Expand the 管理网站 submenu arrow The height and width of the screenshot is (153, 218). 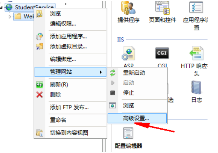coord(101,72)
